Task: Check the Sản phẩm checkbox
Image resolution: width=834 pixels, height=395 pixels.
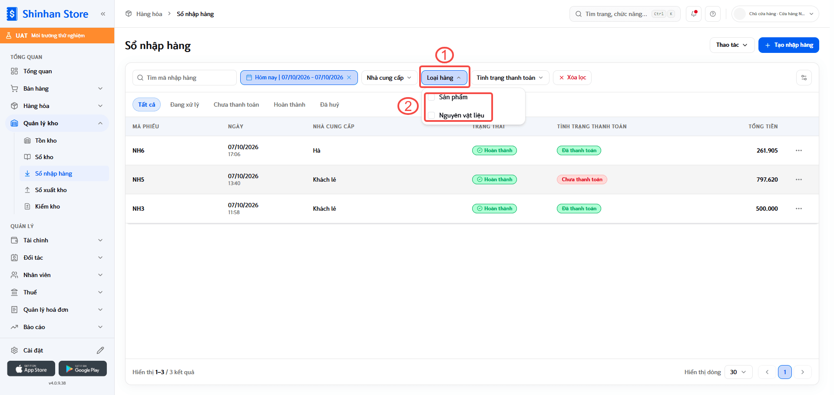Action: click(431, 97)
